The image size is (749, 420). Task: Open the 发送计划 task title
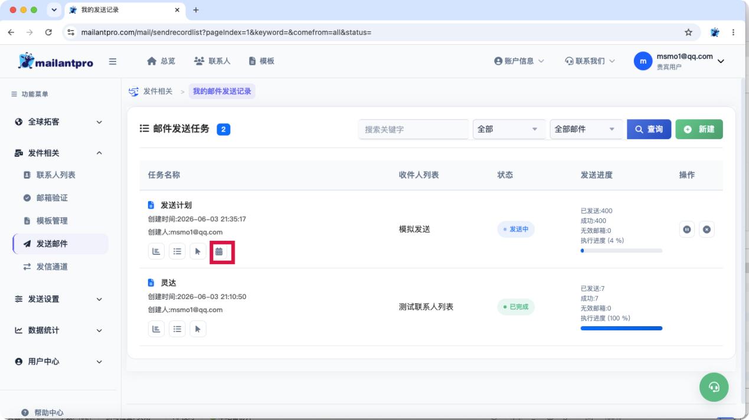pyautogui.click(x=176, y=205)
